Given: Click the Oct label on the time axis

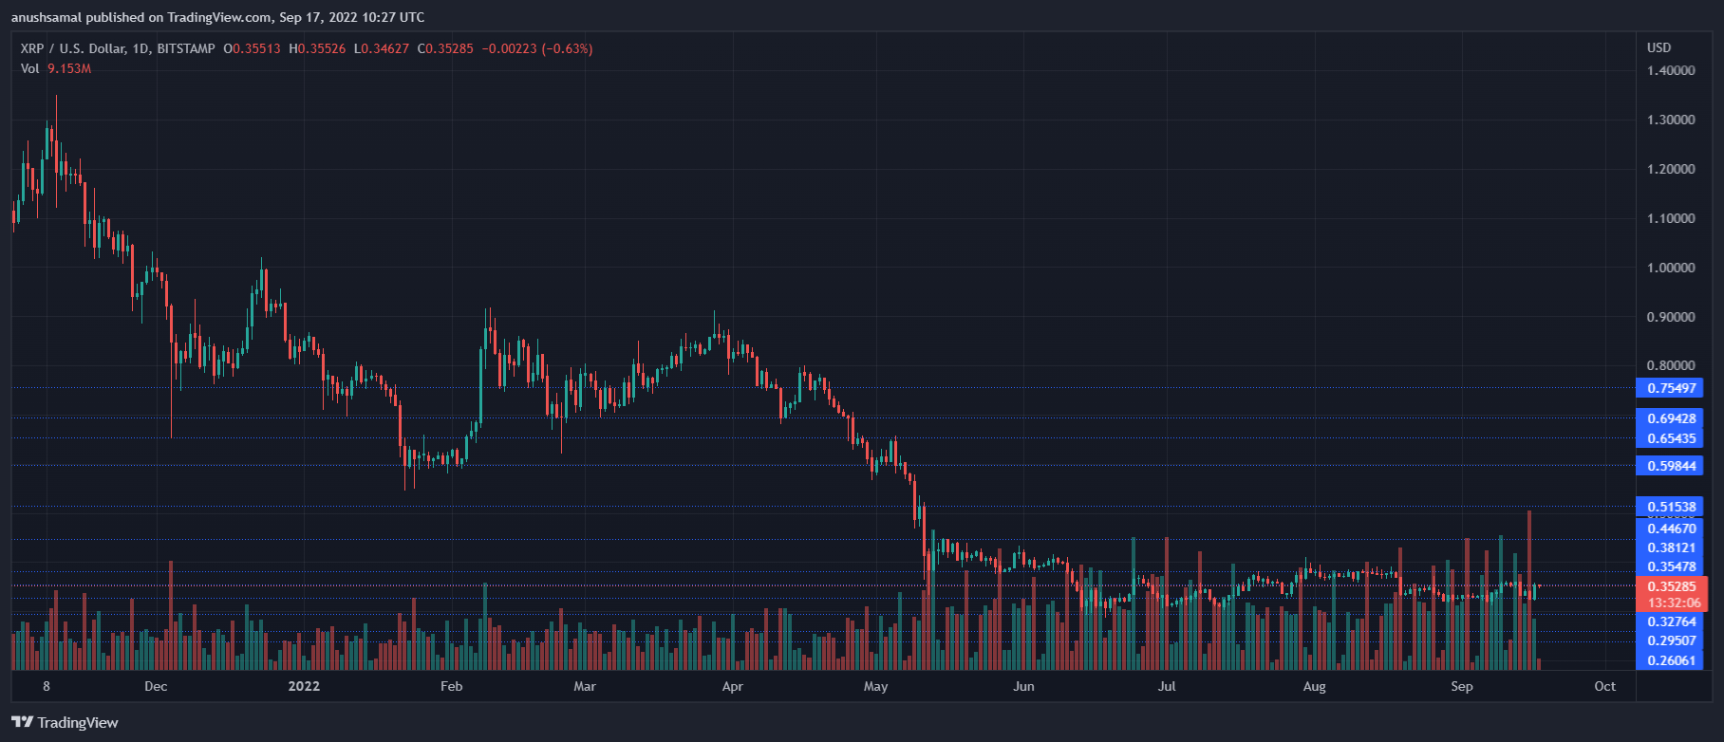Looking at the screenshot, I should point(1605,686).
